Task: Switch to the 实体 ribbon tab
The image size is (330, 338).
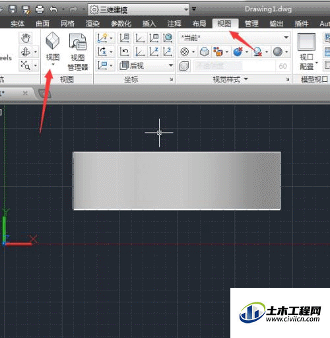Action: point(17,24)
